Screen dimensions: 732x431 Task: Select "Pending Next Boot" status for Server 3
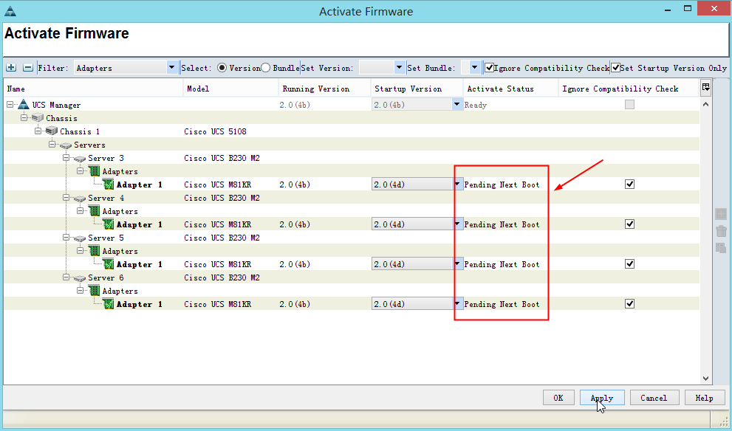tap(502, 185)
